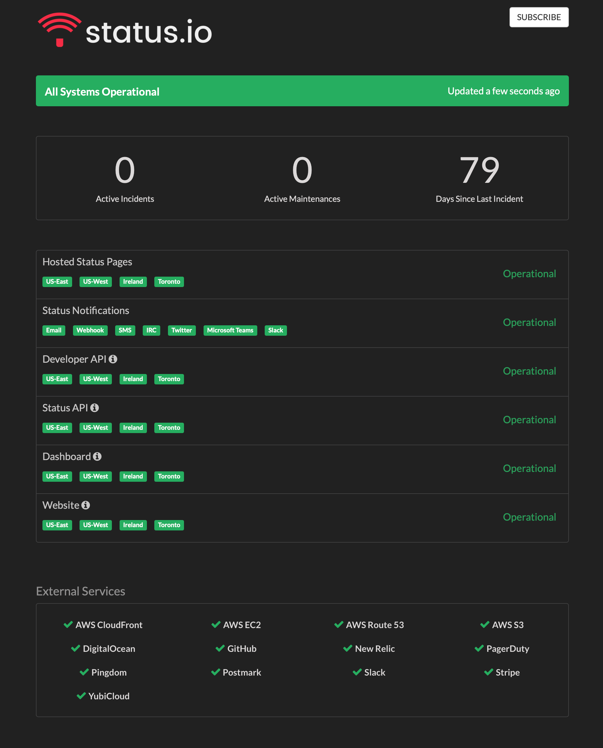The width and height of the screenshot is (603, 748).
Task: Click info icon next to Developer API
Action: 113,359
